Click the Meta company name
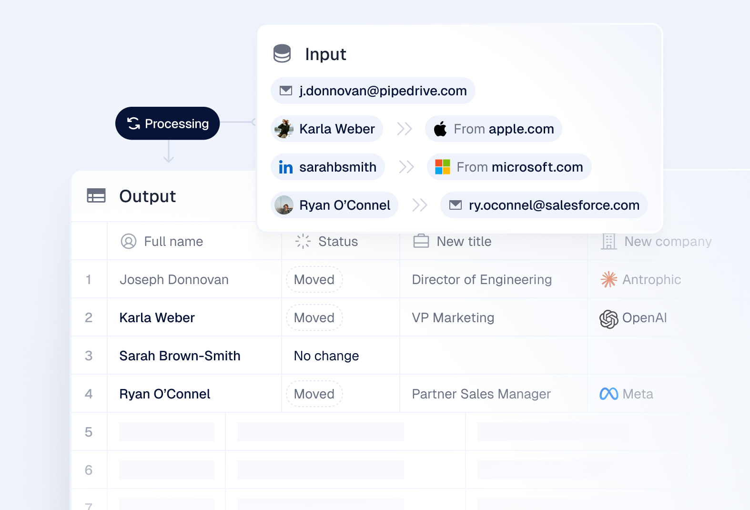This screenshot has height=510, width=750. [x=638, y=394]
